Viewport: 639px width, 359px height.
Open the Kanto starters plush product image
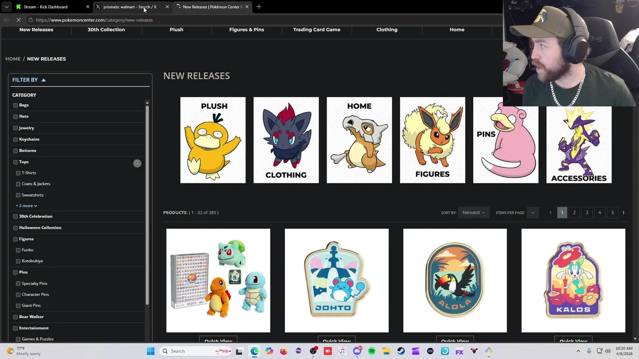[x=218, y=281]
